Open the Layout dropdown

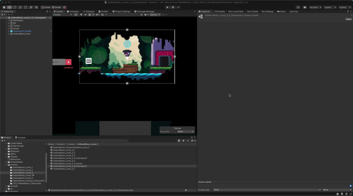point(345,7)
